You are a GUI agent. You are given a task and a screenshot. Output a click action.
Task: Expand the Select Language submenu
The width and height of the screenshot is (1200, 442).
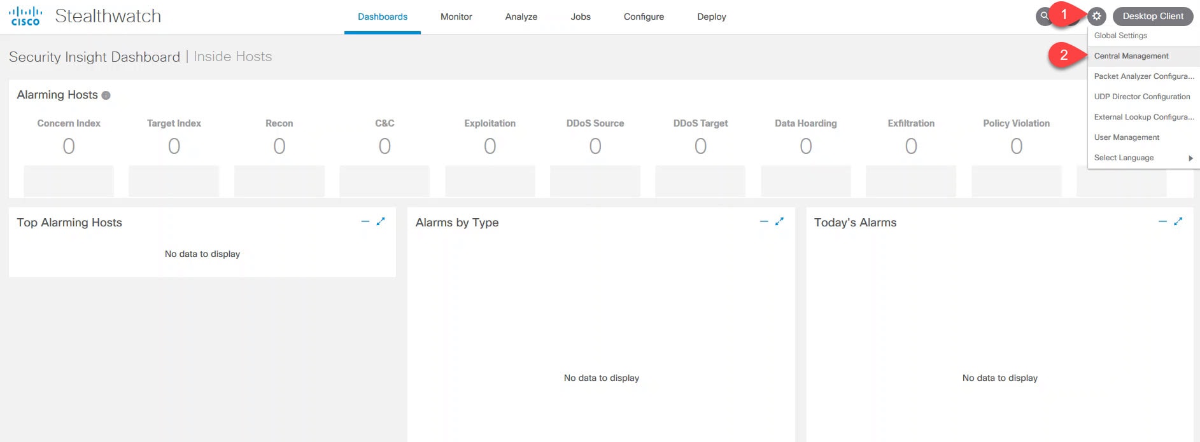(x=1143, y=158)
